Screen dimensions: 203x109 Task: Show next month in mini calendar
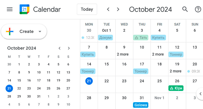pyautogui.click(x=69, y=48)
